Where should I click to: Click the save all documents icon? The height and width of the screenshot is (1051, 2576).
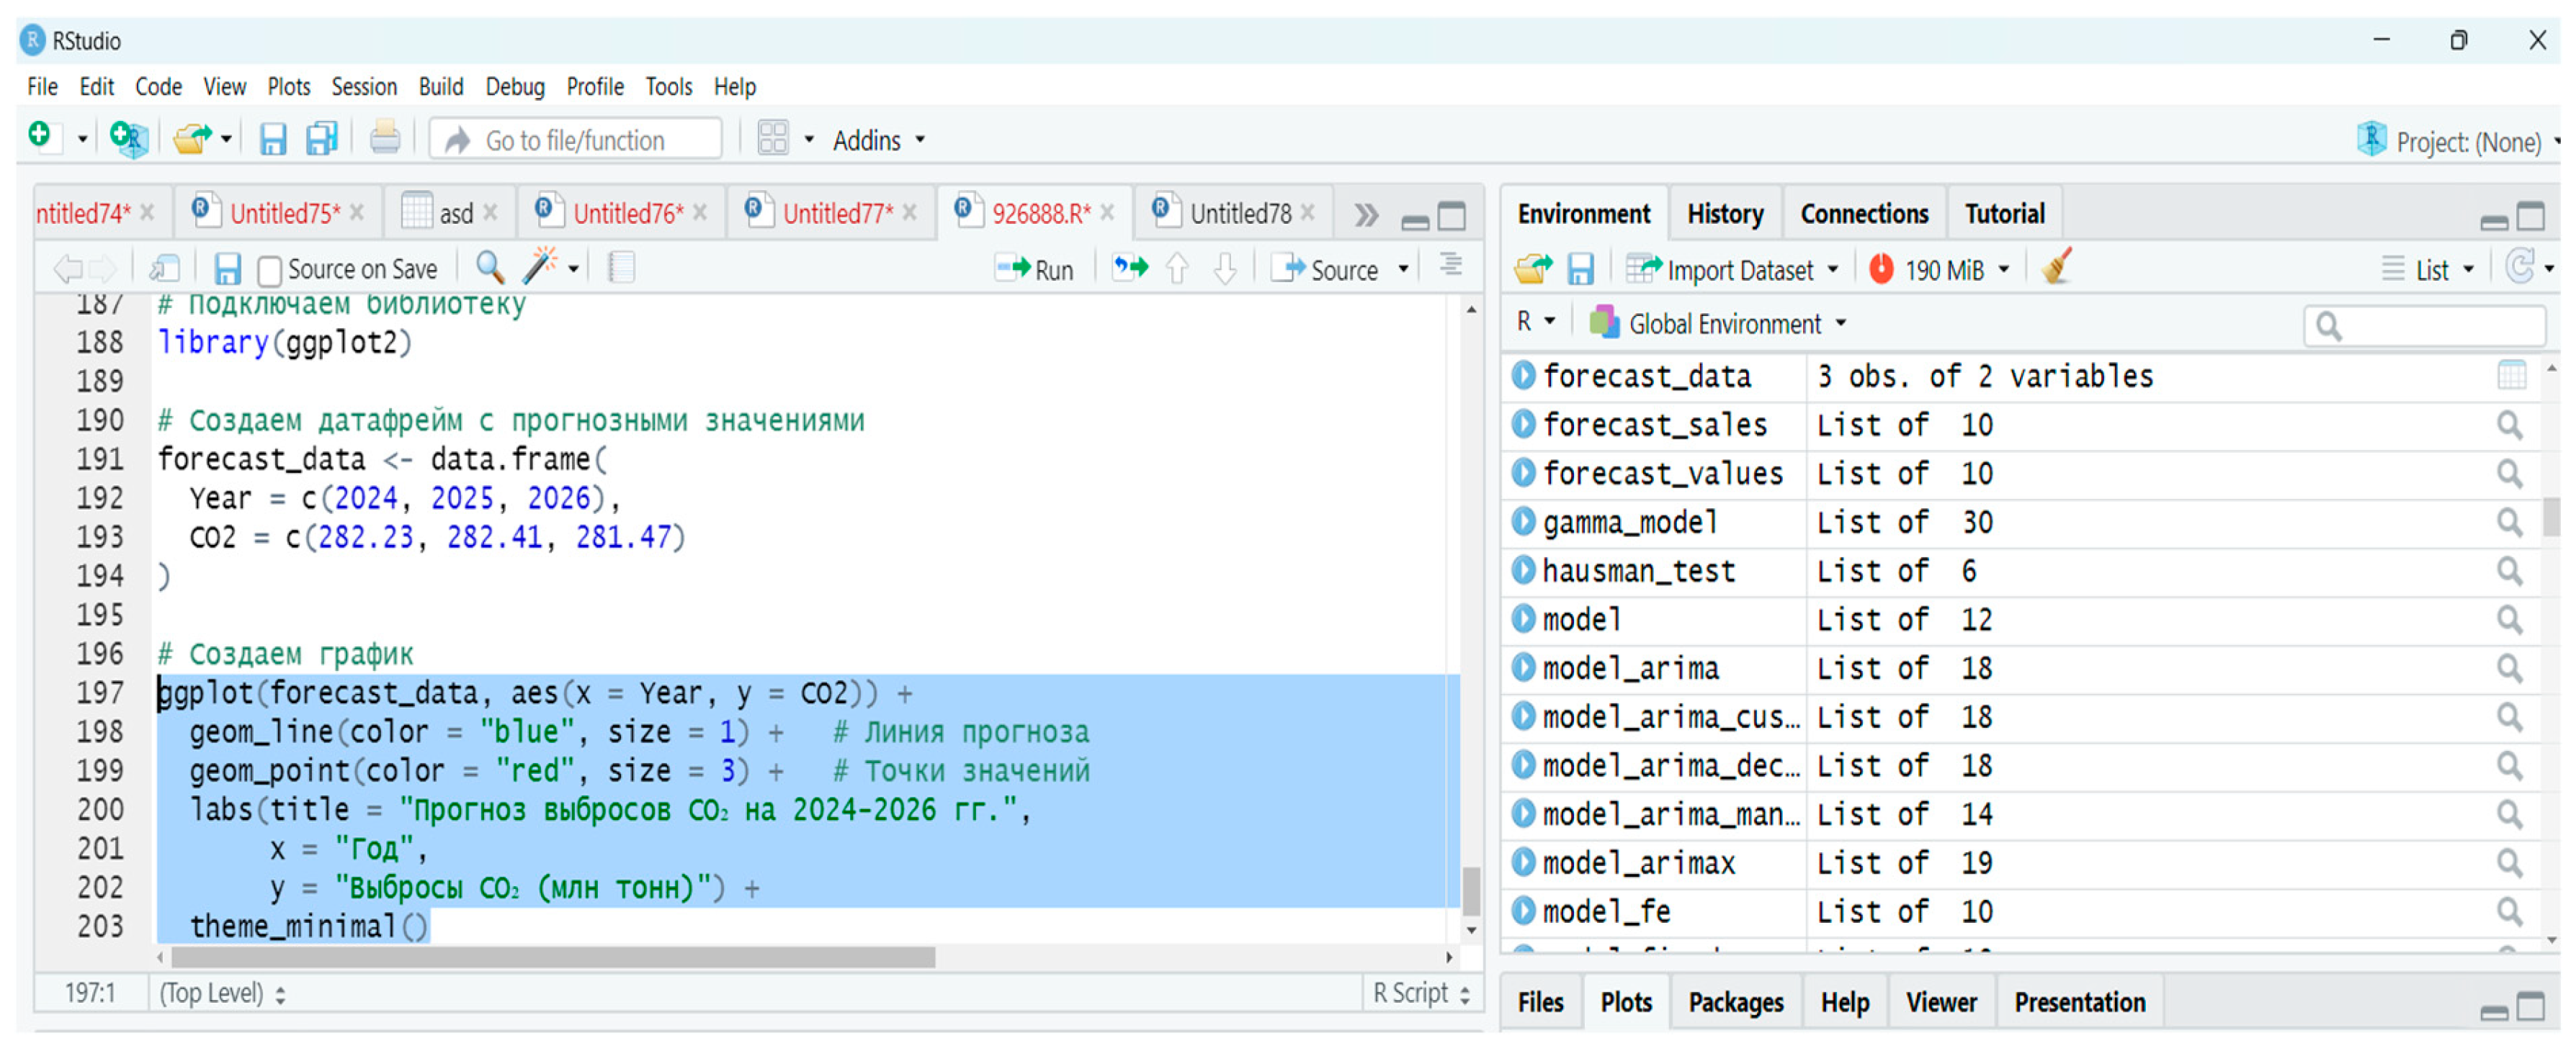pos(321,139)
